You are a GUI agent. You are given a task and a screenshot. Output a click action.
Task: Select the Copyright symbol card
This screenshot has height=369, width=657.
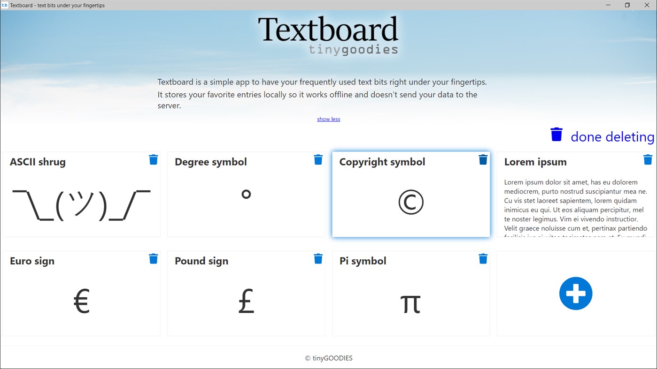(411, 202)
